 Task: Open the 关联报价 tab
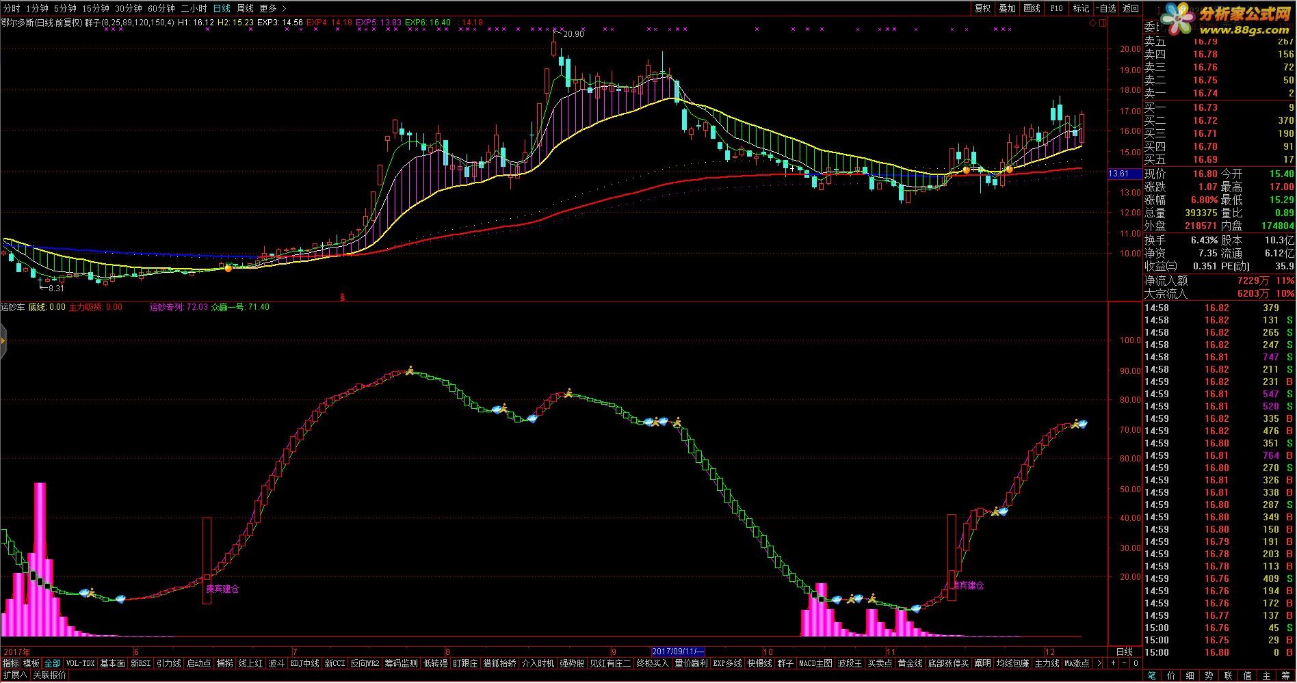click(50, 675)
